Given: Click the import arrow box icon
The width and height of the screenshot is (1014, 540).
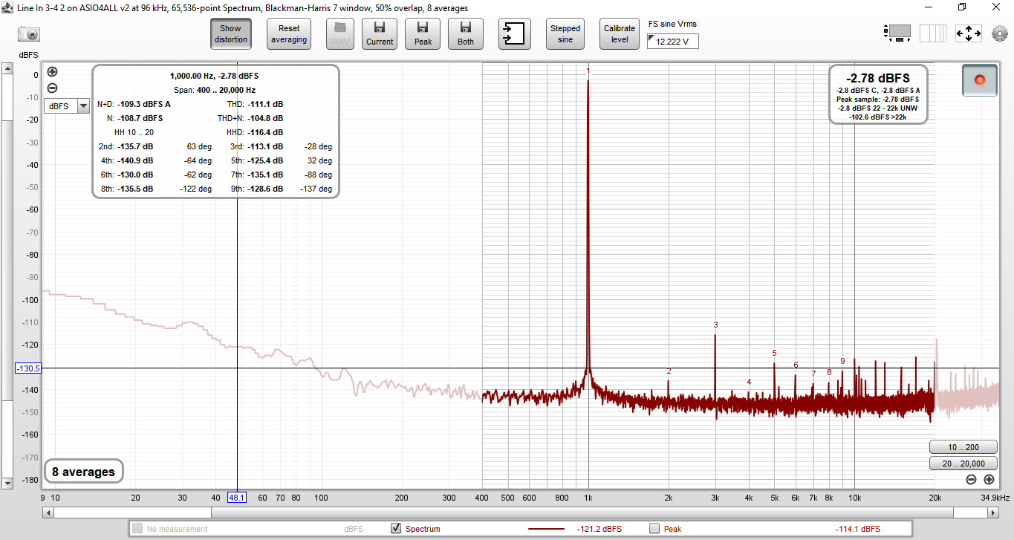Looking at the screenshot, I should pos(514,34).
